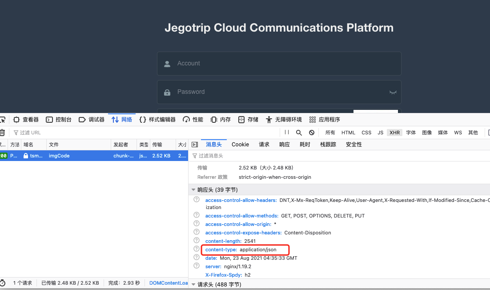Switch to the 栈跟踪 stack trace tab
Viewport: 490px width, 290px height.
(328, 145)
